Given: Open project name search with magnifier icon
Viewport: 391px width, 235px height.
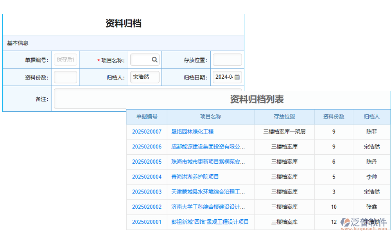Looking at the screenshot, I should click(155, 60).
